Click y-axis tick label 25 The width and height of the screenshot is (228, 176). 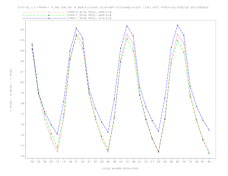tap(22, 30)
